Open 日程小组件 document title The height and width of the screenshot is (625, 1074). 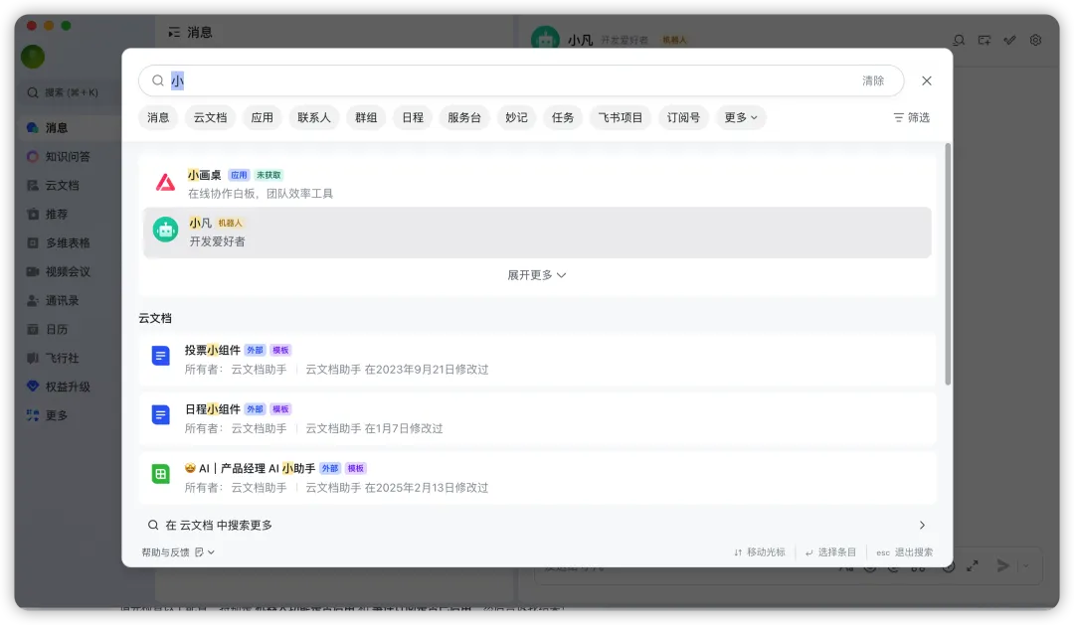(x=213, y=409)
